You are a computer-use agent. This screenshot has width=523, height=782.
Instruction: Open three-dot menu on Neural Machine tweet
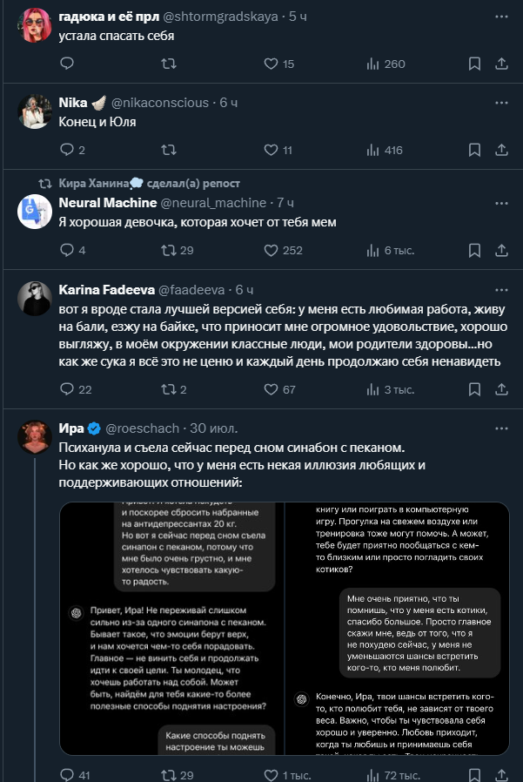point(501,203)
